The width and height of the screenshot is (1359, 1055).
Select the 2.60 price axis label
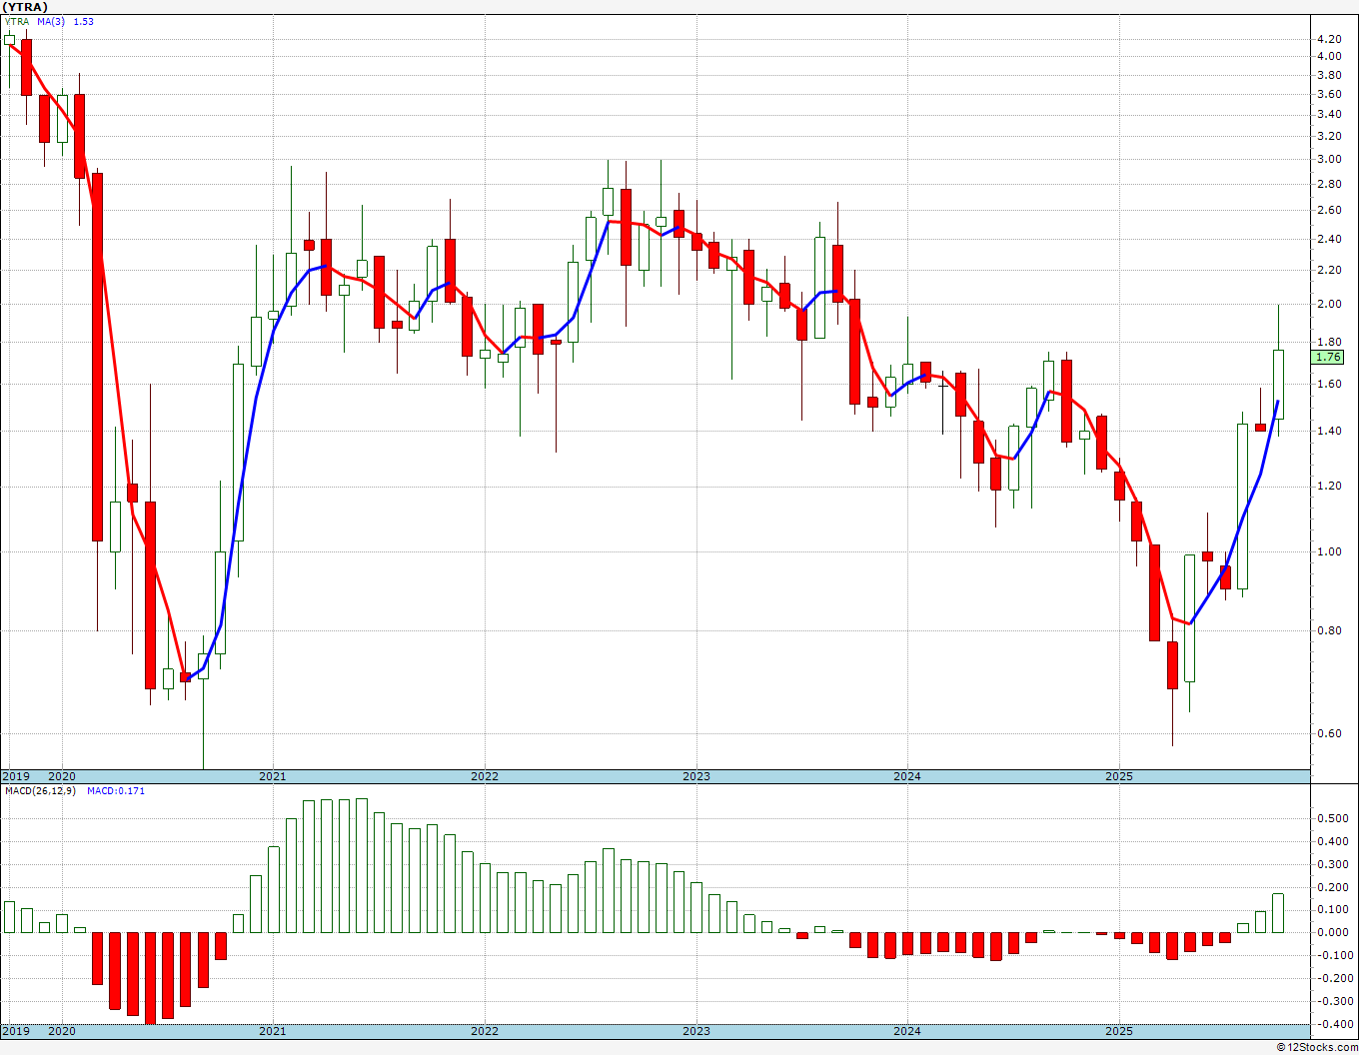point(1329,210)
